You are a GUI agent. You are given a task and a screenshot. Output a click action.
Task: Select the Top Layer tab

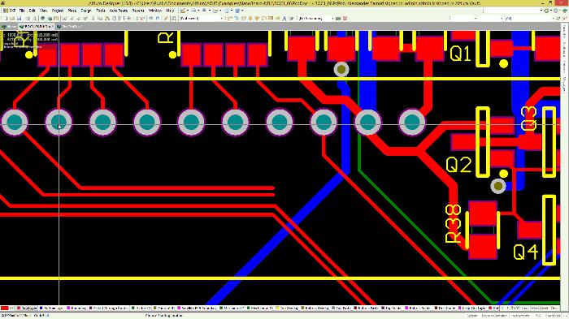point(27,308)
